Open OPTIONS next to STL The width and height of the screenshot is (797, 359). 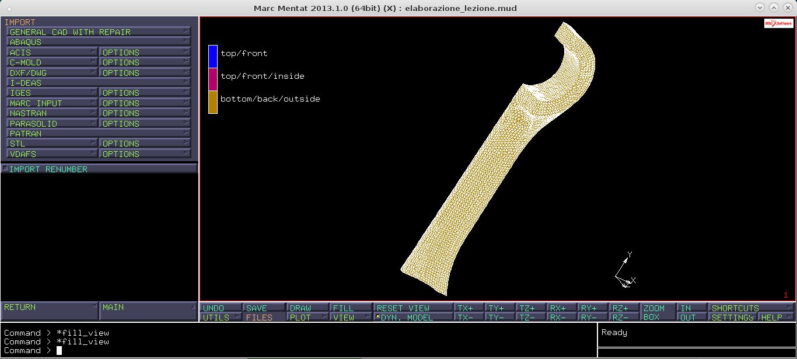tap(145, 144)
